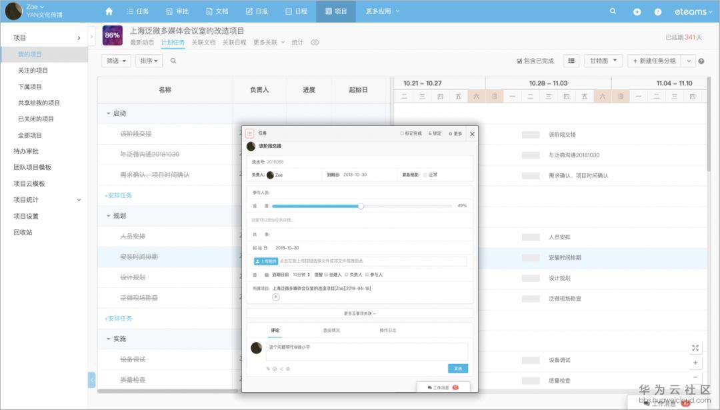The height and width of the screenshot is (410, 720).
Task: Collapse the 规划 task group
Action: (x=109, y=216)
